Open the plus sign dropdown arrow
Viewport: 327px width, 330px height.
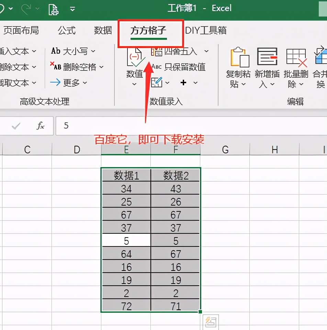point(195,83)
